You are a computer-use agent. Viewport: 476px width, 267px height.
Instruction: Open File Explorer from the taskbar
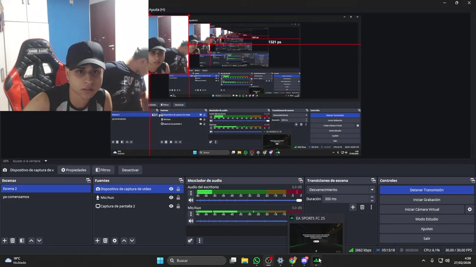[245, 261]
